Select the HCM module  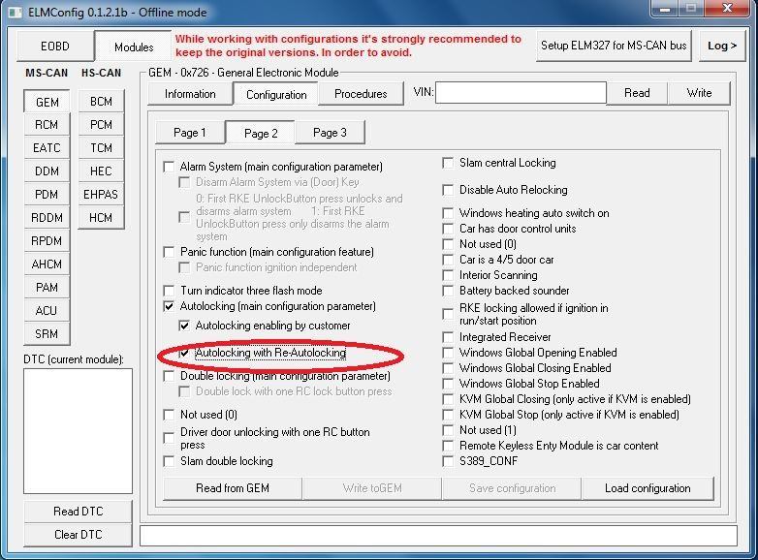[x=101, y=217]
